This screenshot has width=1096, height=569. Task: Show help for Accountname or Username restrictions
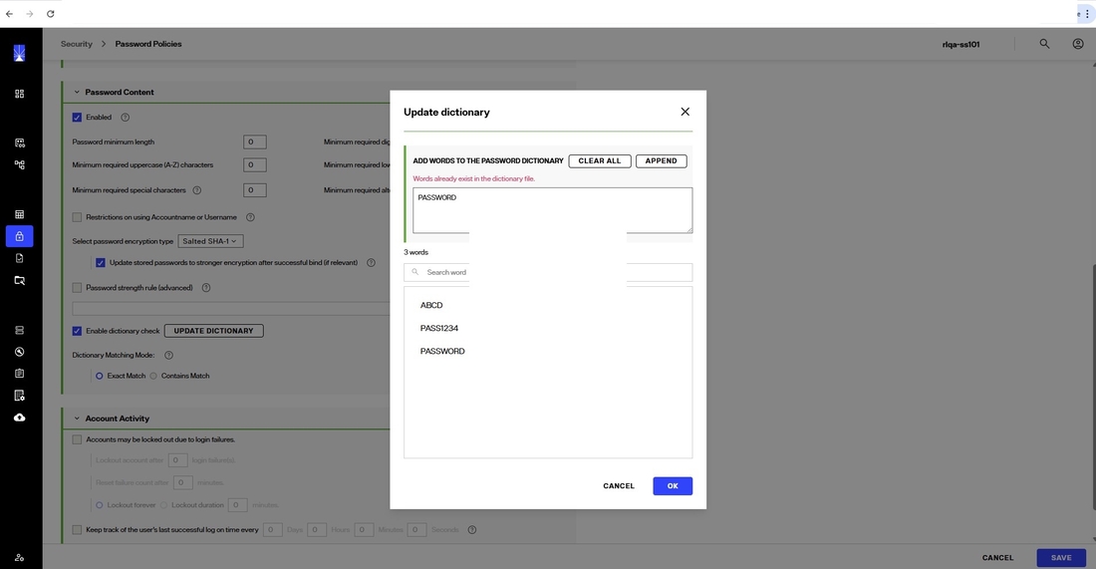pyautogui.click(x=250, y=217)
